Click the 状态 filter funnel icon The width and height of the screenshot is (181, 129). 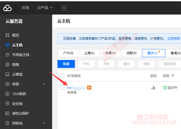173,76
